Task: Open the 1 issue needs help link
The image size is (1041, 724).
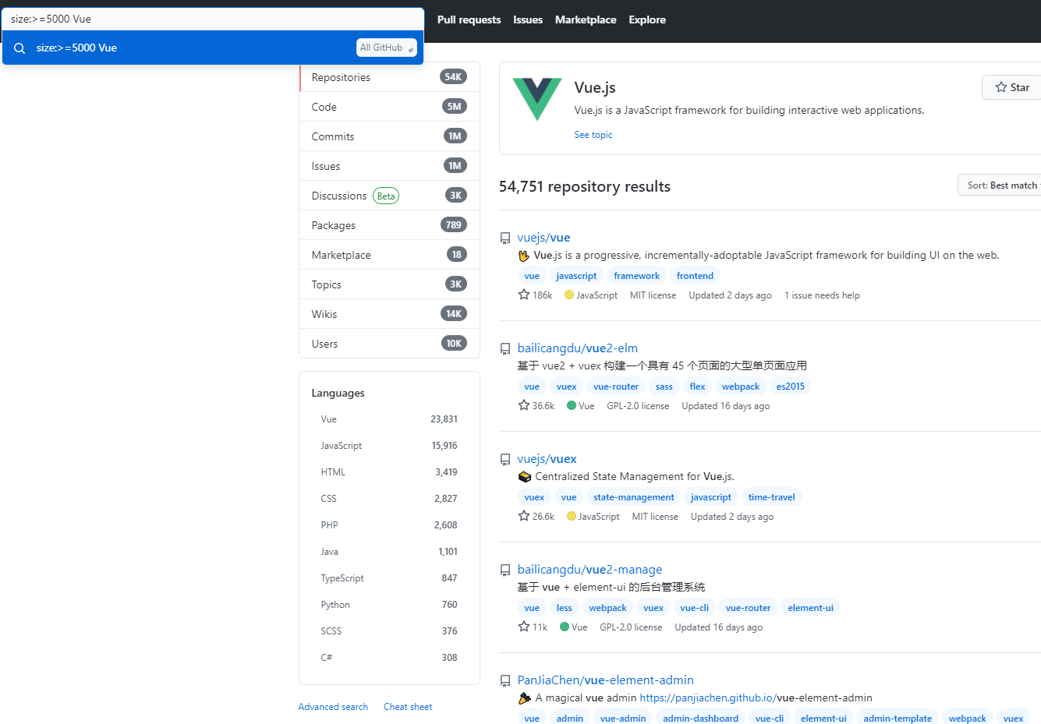Action: (x=822, y=295)
